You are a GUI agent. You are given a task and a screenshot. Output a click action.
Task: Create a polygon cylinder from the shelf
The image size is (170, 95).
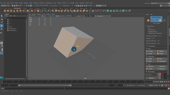[11, 11]
